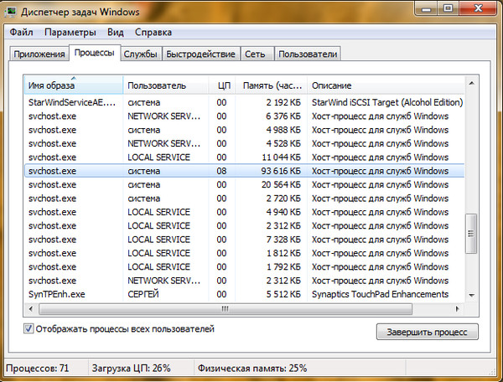Select svchost.exe row using 1 792 КБ
This screenshot has width=503, height=382.
tap(245, 267)
